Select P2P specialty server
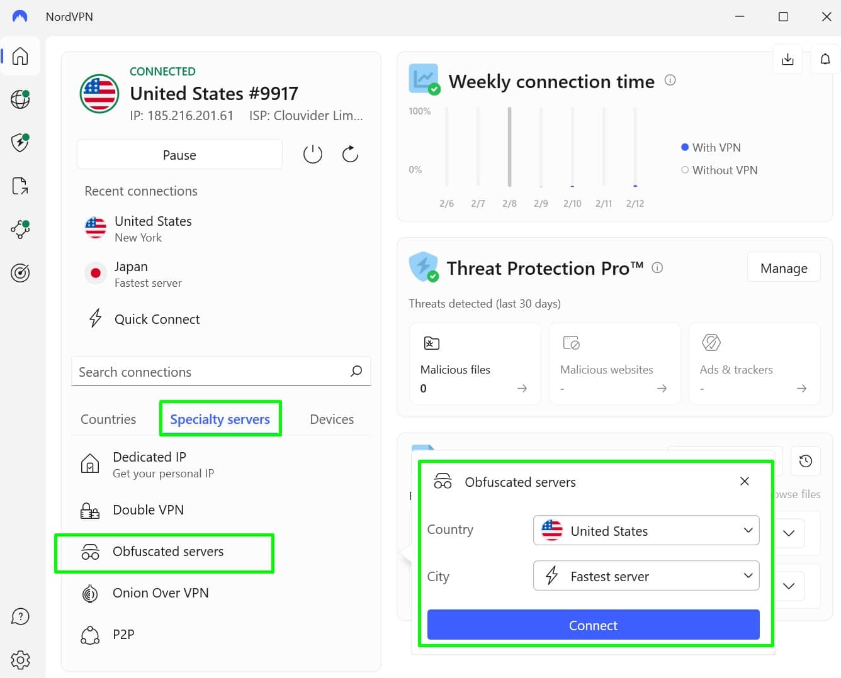The width and height of the screenshot is (841, 678). pos(221,635)
